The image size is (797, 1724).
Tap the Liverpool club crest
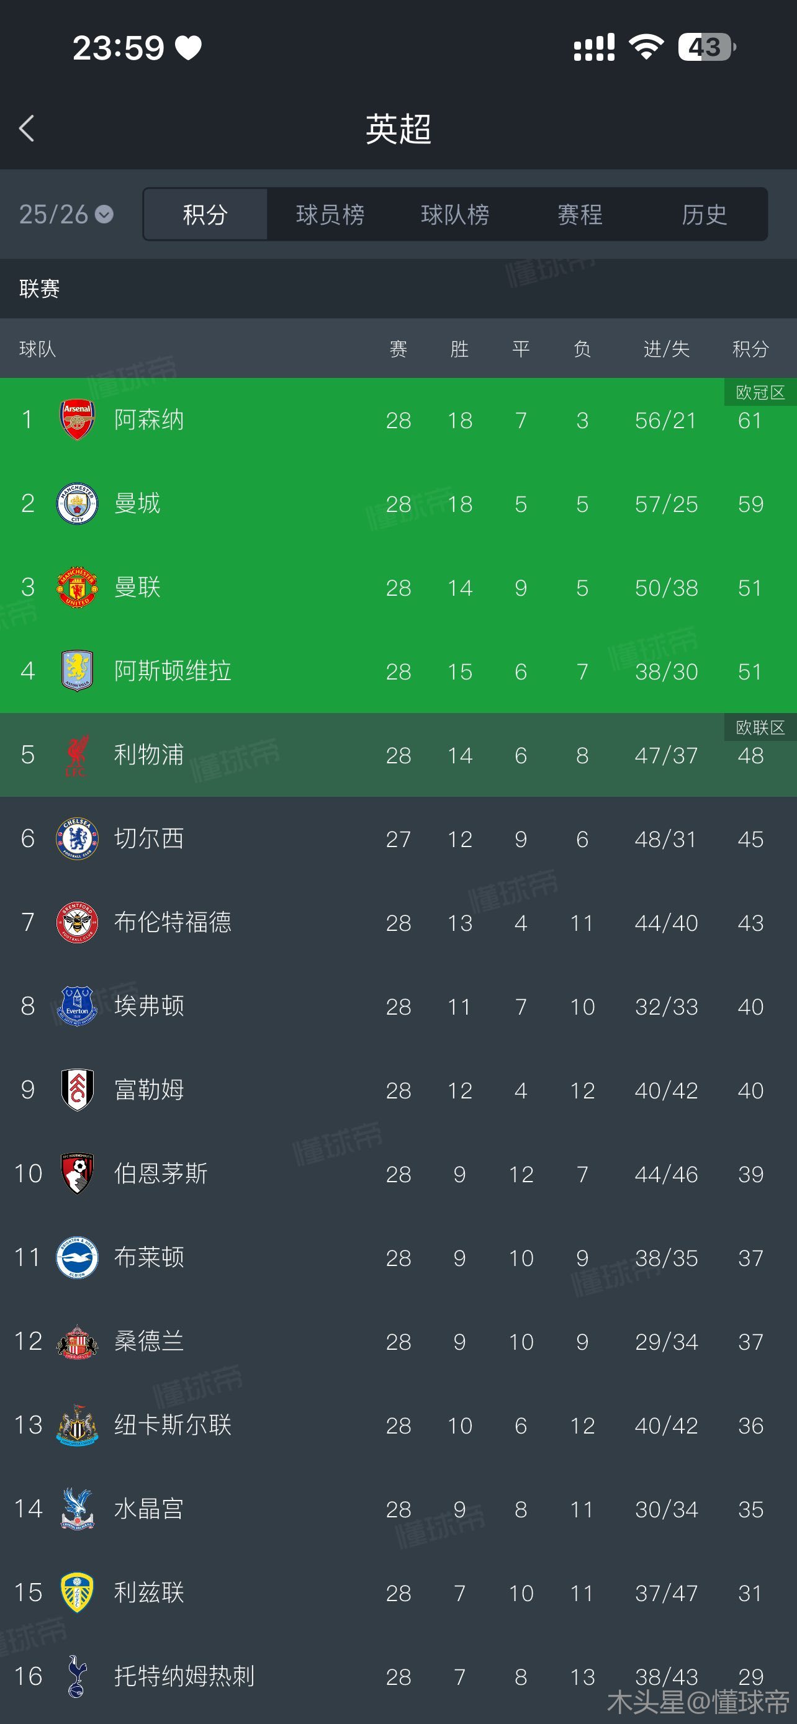coord(77,755)
